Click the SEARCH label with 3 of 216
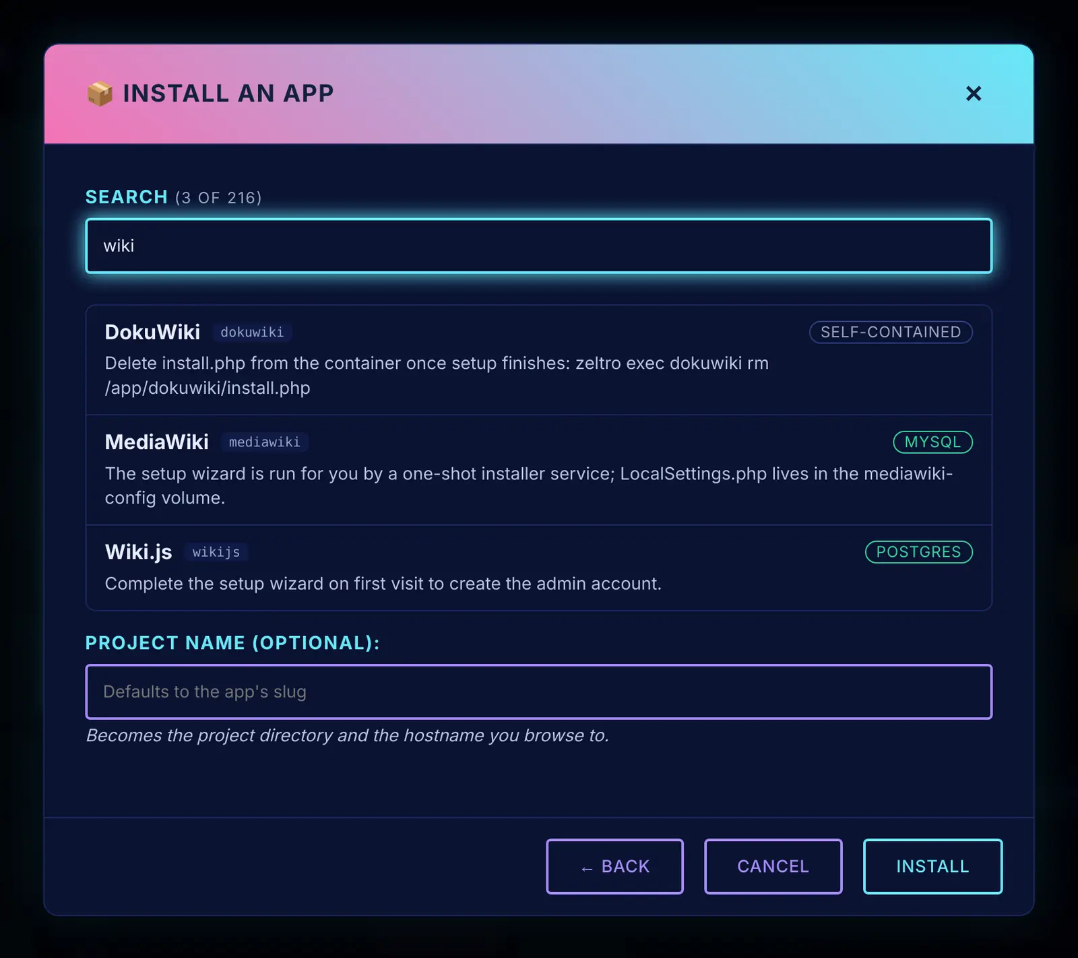The width and height of the screenshot is (1078, 958). [x=173, y=197]
